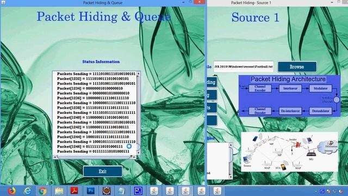This screenshot has height=196, width=348.
Task: Click status list horizontal scrollbar left arrow
Action: pos(54,157)
